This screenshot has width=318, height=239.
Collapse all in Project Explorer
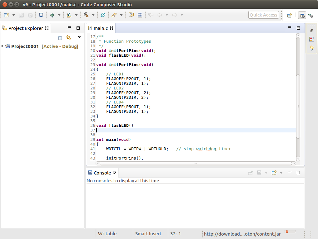[x=60, y=38]
